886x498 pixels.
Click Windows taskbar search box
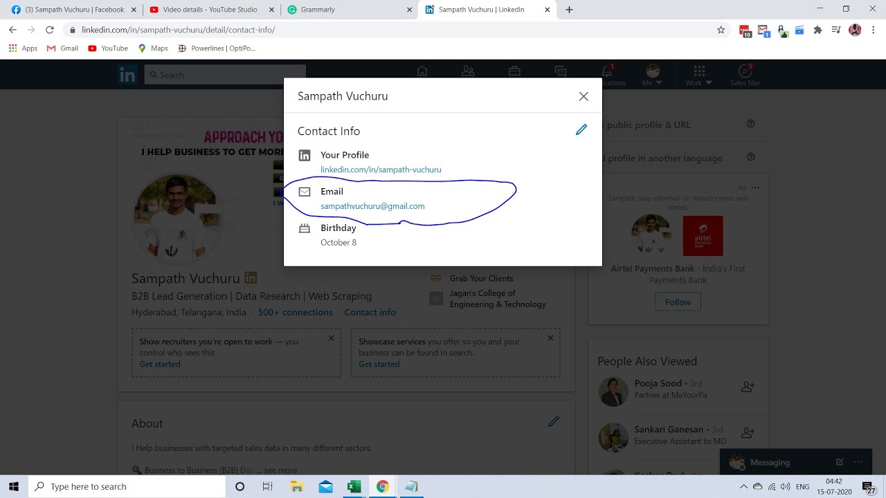tap(127, 486)
